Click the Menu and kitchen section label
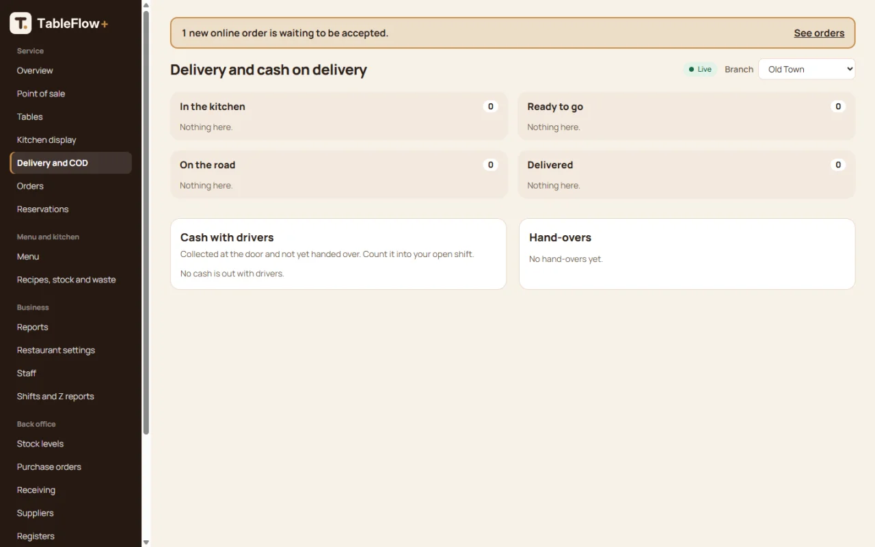875x547 pixels. [x=48, y=237]
